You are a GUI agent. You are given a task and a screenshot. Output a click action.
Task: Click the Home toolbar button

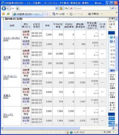[58, 14]
